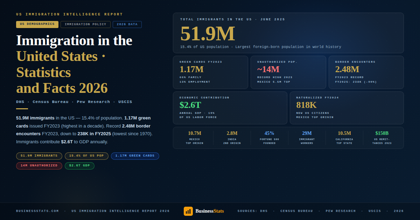Screen dimensions: 420x220
Task: Switch to the IMMIGRATION POLICY tag
Action: point(85,24)
